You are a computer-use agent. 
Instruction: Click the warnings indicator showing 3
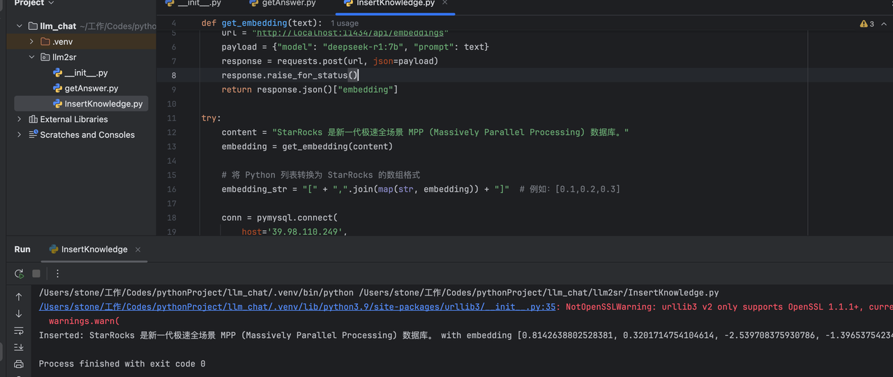click(x=867, y=24)
